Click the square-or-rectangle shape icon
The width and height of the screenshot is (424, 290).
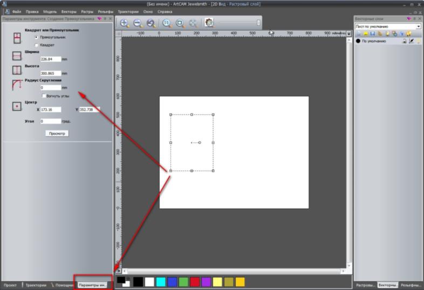click(x=17, y=38)
